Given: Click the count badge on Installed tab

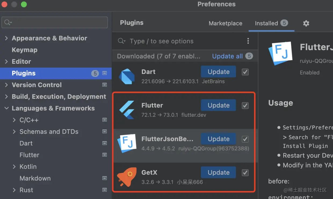Looking at the screenshot, I should 284,23.
